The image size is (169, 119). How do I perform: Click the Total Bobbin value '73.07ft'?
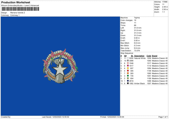point(137,51)
